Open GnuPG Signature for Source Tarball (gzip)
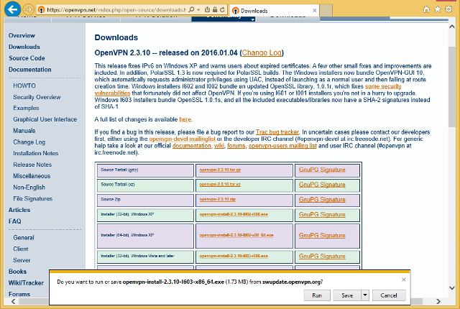 322,170
